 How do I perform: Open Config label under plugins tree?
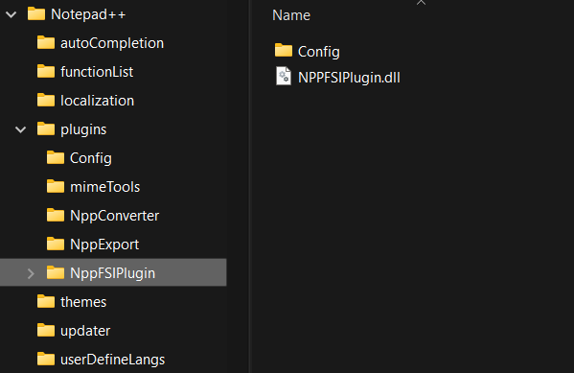(x=91, y=158)
